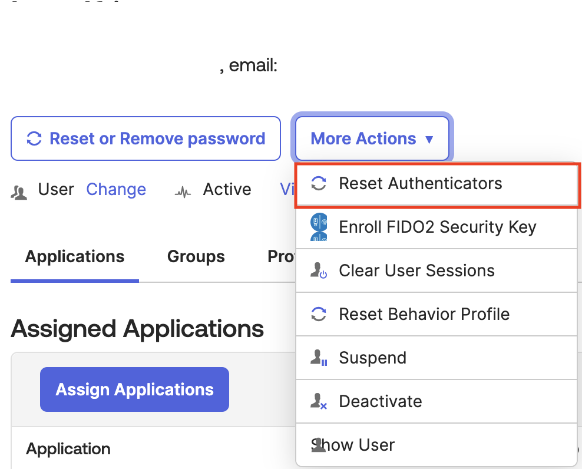Switch to the Groups tab
The height and width of the screenshot is (469, 582).
(196, 256)
